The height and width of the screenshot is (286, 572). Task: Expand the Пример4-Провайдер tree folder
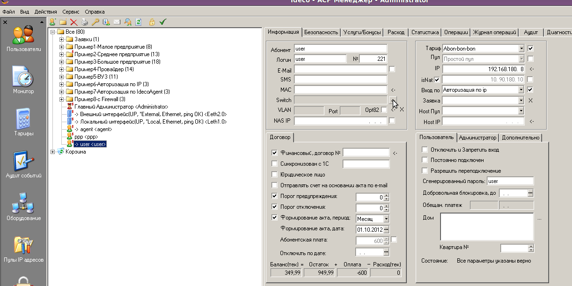pyautogui.click(x=62, y=69)
